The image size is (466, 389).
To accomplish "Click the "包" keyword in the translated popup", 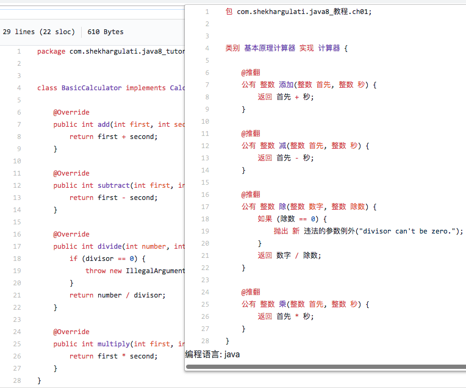I will tap(229, 12).
